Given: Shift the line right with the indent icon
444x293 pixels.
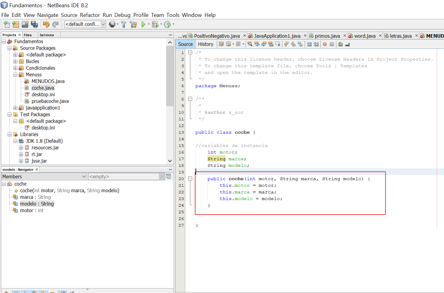Looking at the screenshot, I should click(x=316, y=44).
